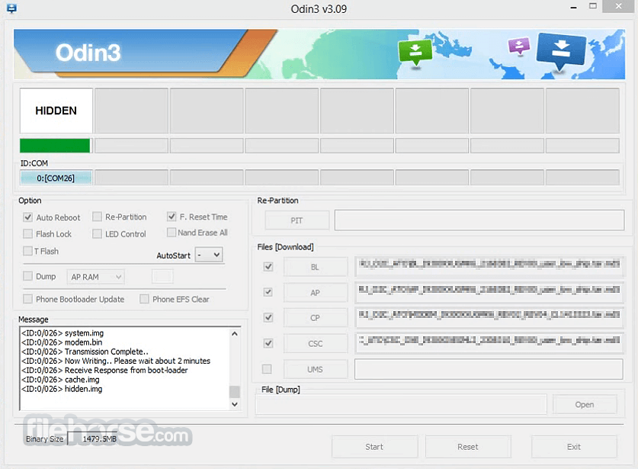Click 'Receive Response from boot-loader' log line
This screenshot has height=469, width=638.
pyautogui.click(x=104, y=370)
